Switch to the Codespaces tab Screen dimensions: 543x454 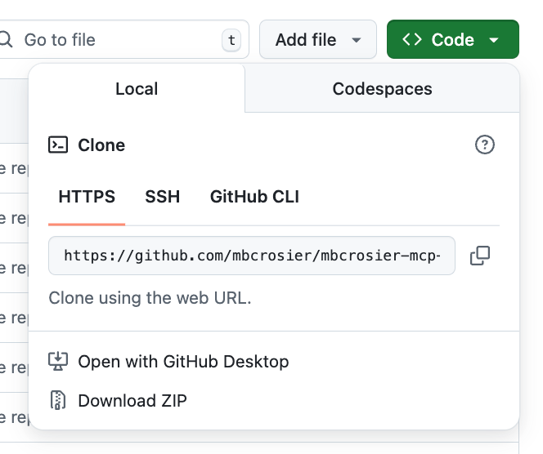[x=382, y=88]
